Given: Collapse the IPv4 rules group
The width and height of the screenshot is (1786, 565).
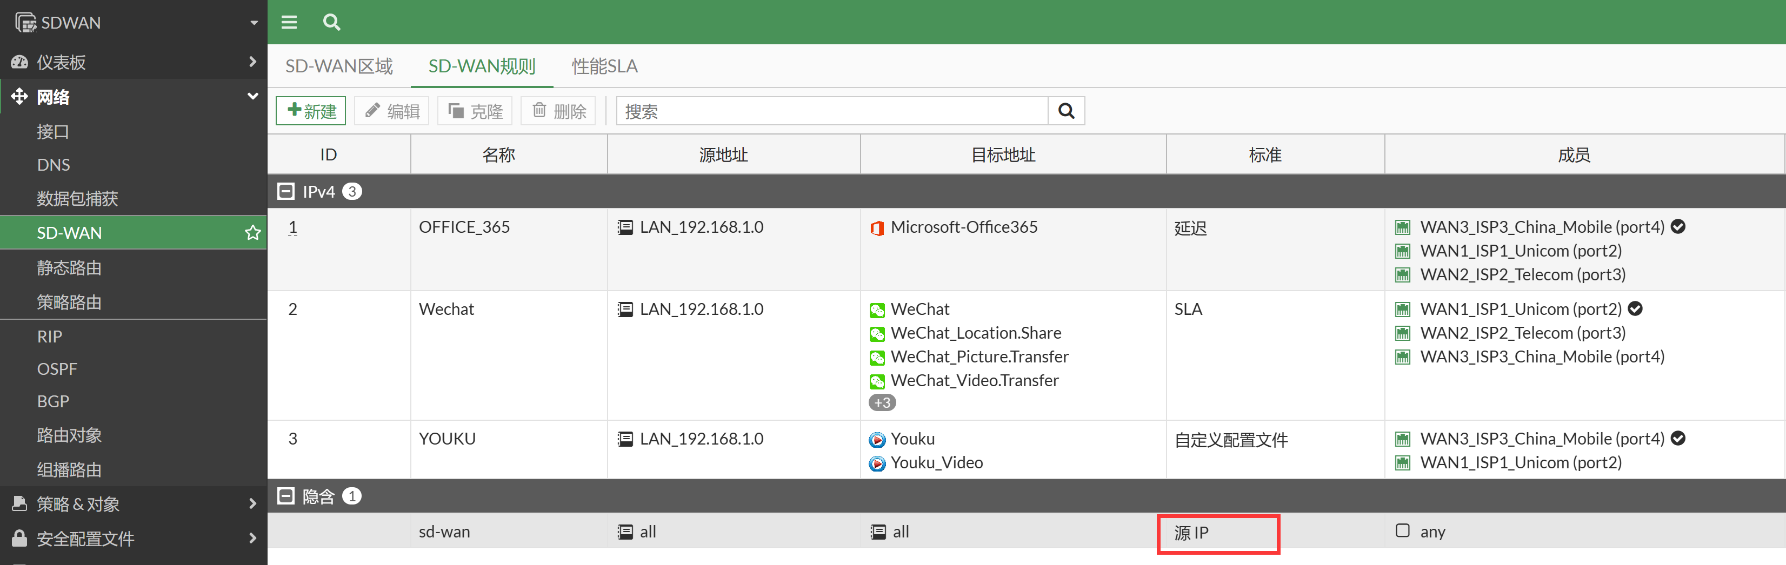Looking at the screenshot, I should pyautogui.click(x=285, y=191).
